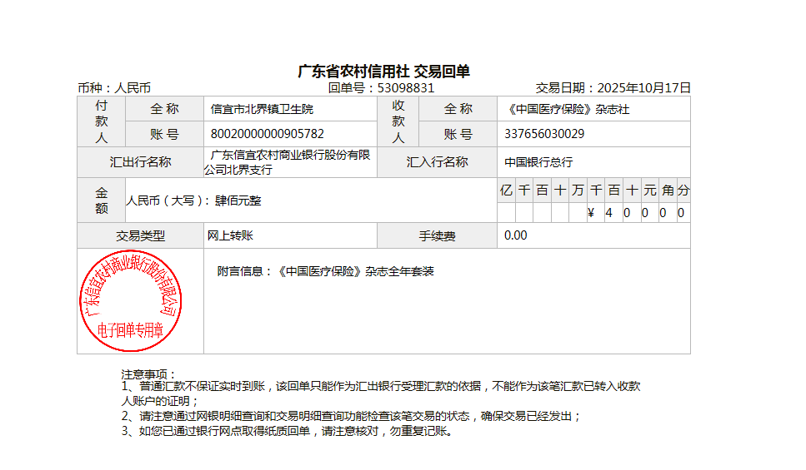The height and width of the screenshot is (470, 806).
Task: Click the 注意事项 heading
Action: [x=149, y=374]
